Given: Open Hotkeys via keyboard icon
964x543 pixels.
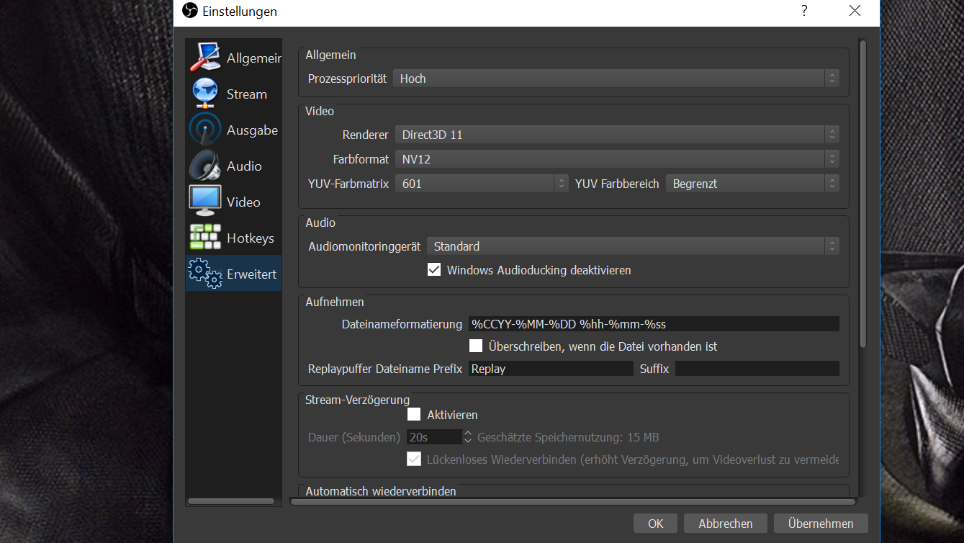Looking at the screenshot, I should coord(205,238).
